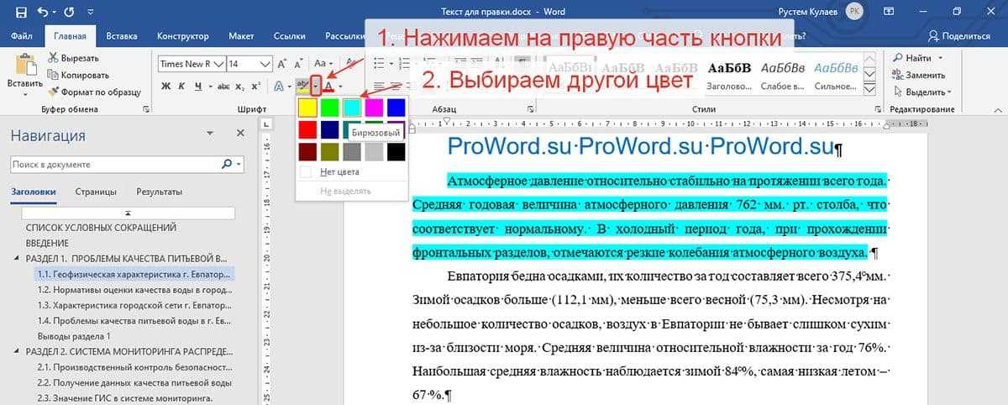The width and height of the screenshot is (1008, 405).
Task: Pick the turquoise highlight swatch
Action: tap(352, 108)
